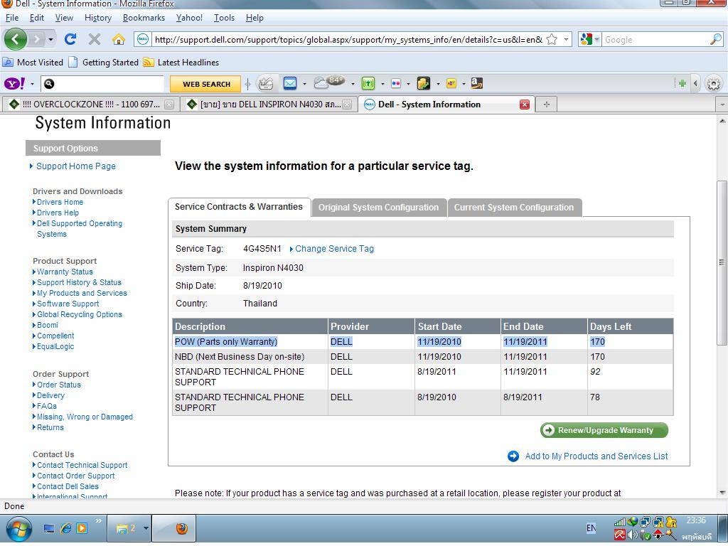Viewport: 728px width, 546px height.
Task: Open Yahoo Mail icon in toolbar
Action: pyautogui.click(x=290, y=83)
